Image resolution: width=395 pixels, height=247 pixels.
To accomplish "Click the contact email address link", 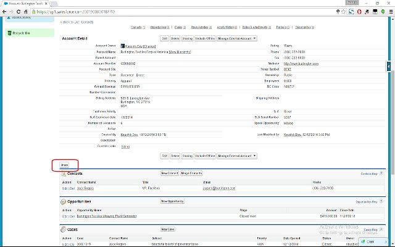I will pos(219,188).
